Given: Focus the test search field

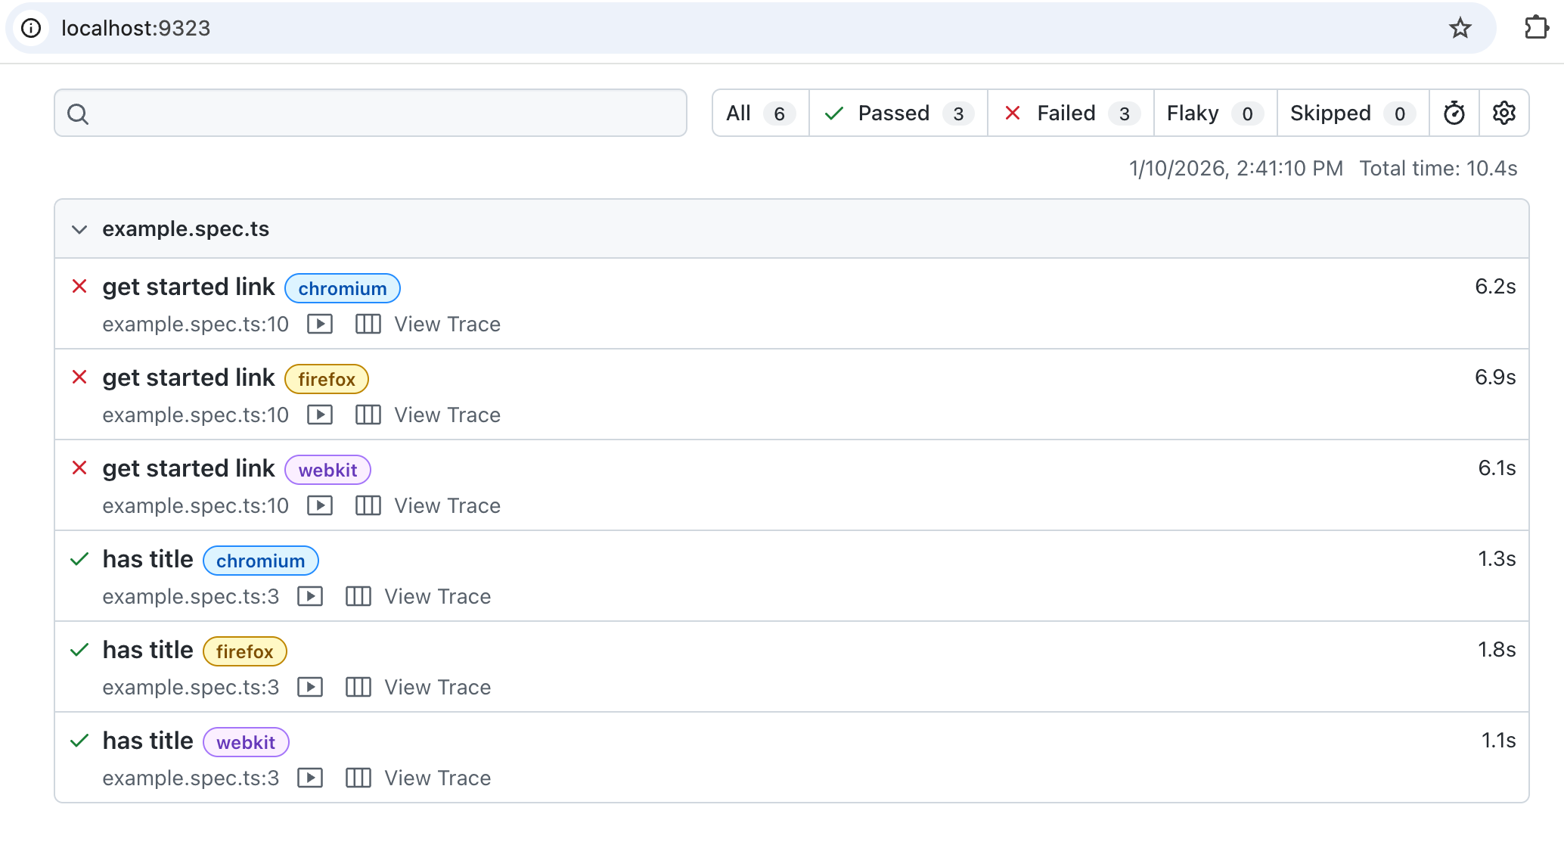Looking at the screenshot, I should click(x=371, y=113).
